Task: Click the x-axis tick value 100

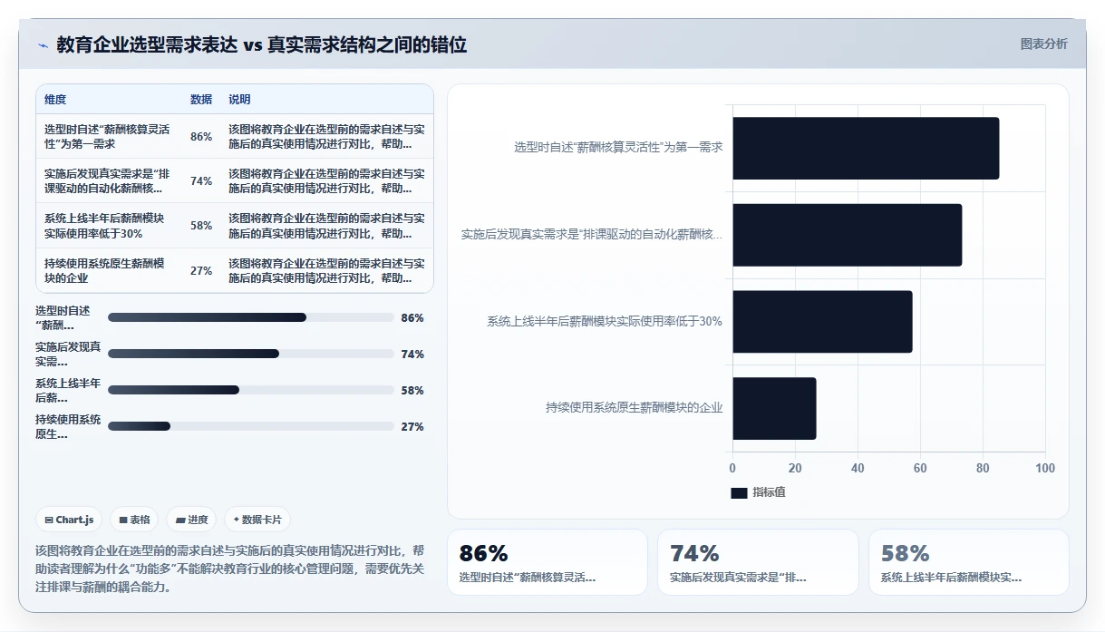Action: coord(1045,469)
